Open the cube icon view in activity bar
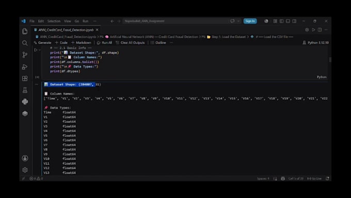351x198 pixels. (x=25, y=113)
